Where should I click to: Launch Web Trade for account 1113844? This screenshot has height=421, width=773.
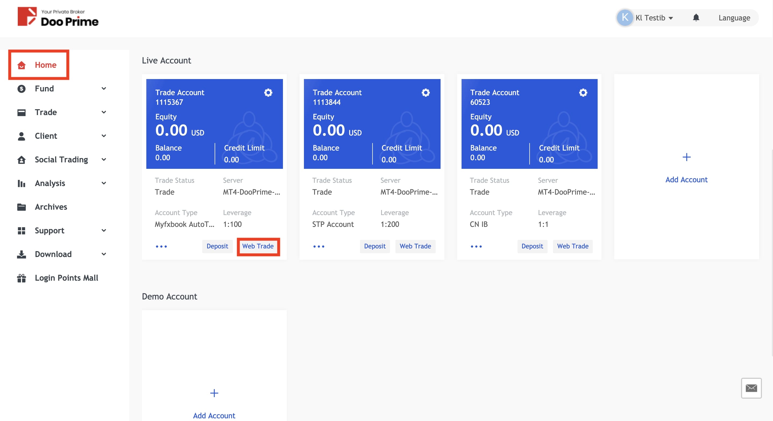415,247
